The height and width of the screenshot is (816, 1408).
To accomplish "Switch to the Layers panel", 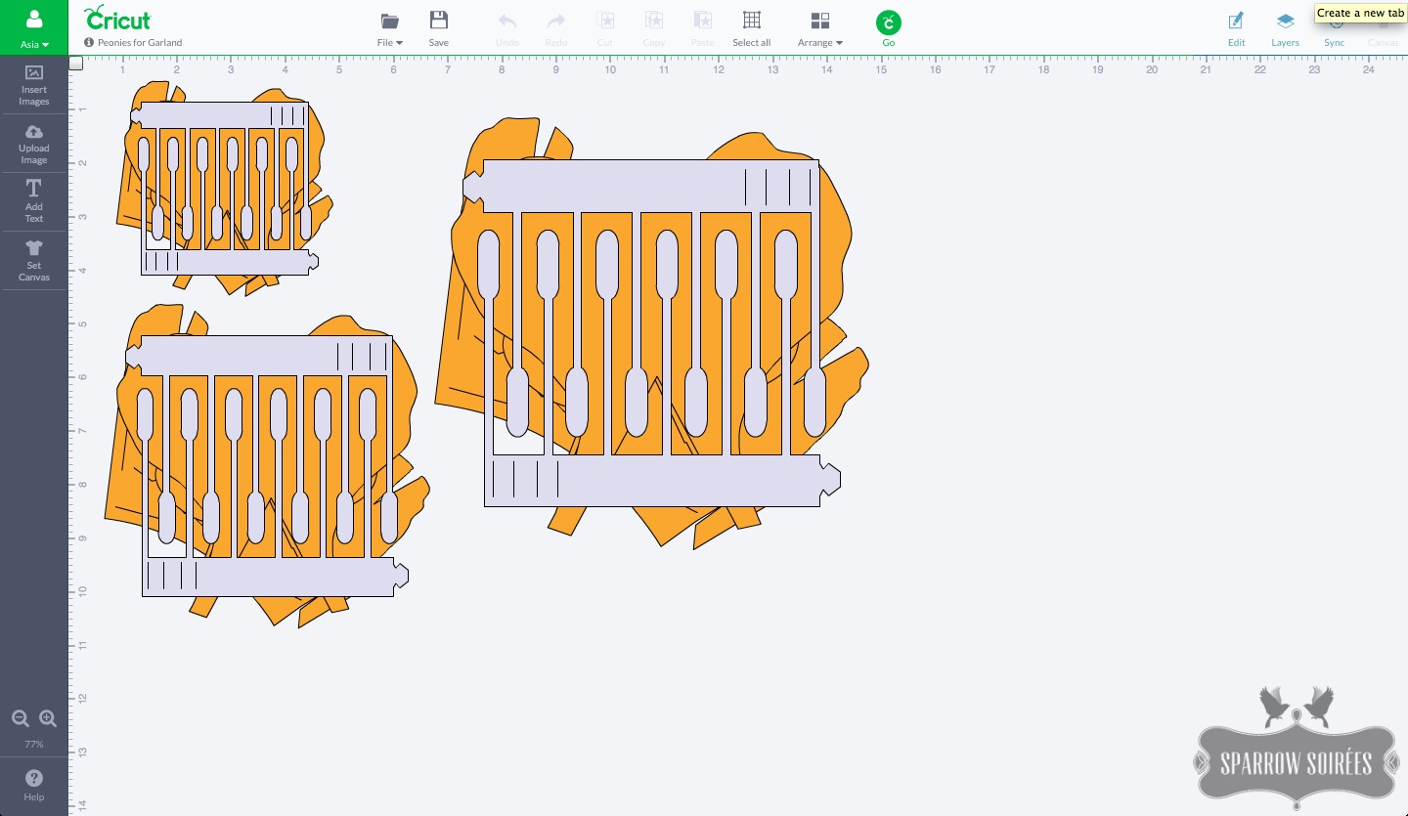I will pos(1285,27).
